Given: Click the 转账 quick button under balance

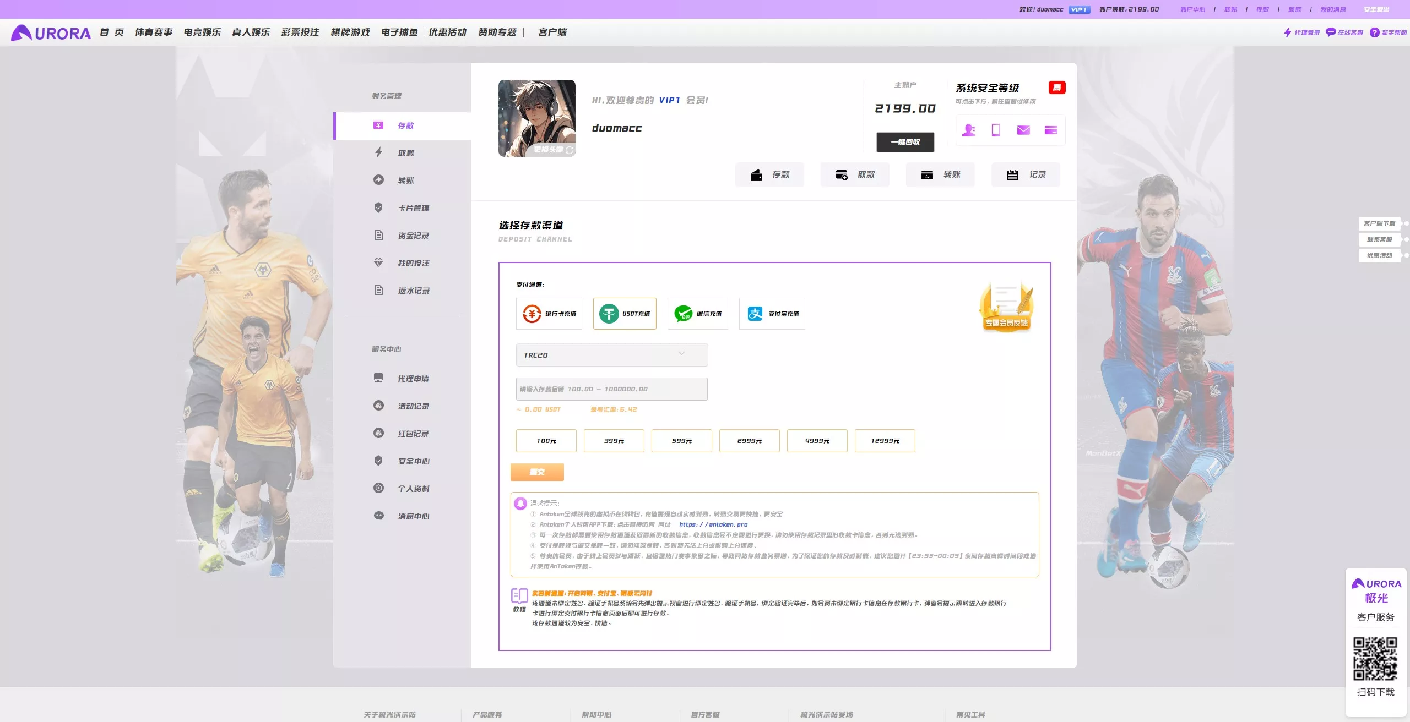Looking at the screenshot, I should pyautogui.click(x=940, y=174).
